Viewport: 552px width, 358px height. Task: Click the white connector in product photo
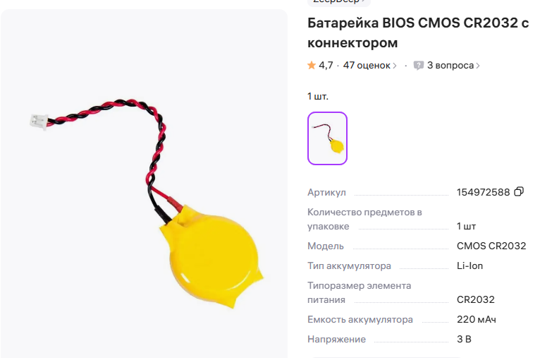coord(38,121)
